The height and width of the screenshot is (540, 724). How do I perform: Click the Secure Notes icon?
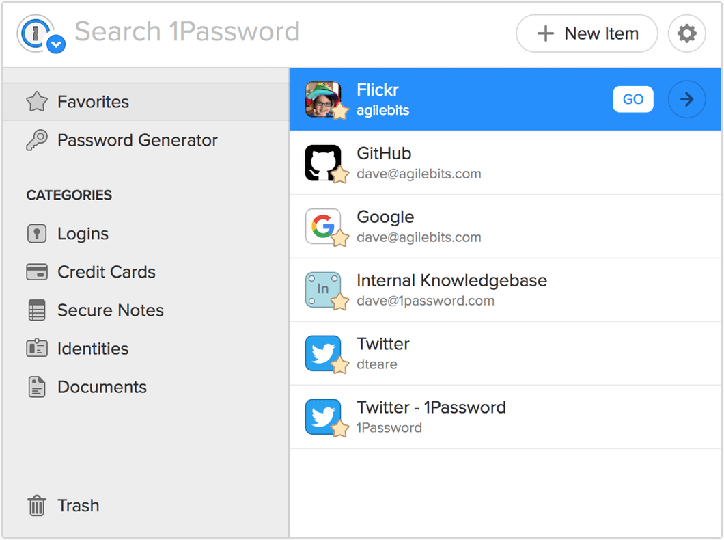pyautogui.click(x=36, y=310)
